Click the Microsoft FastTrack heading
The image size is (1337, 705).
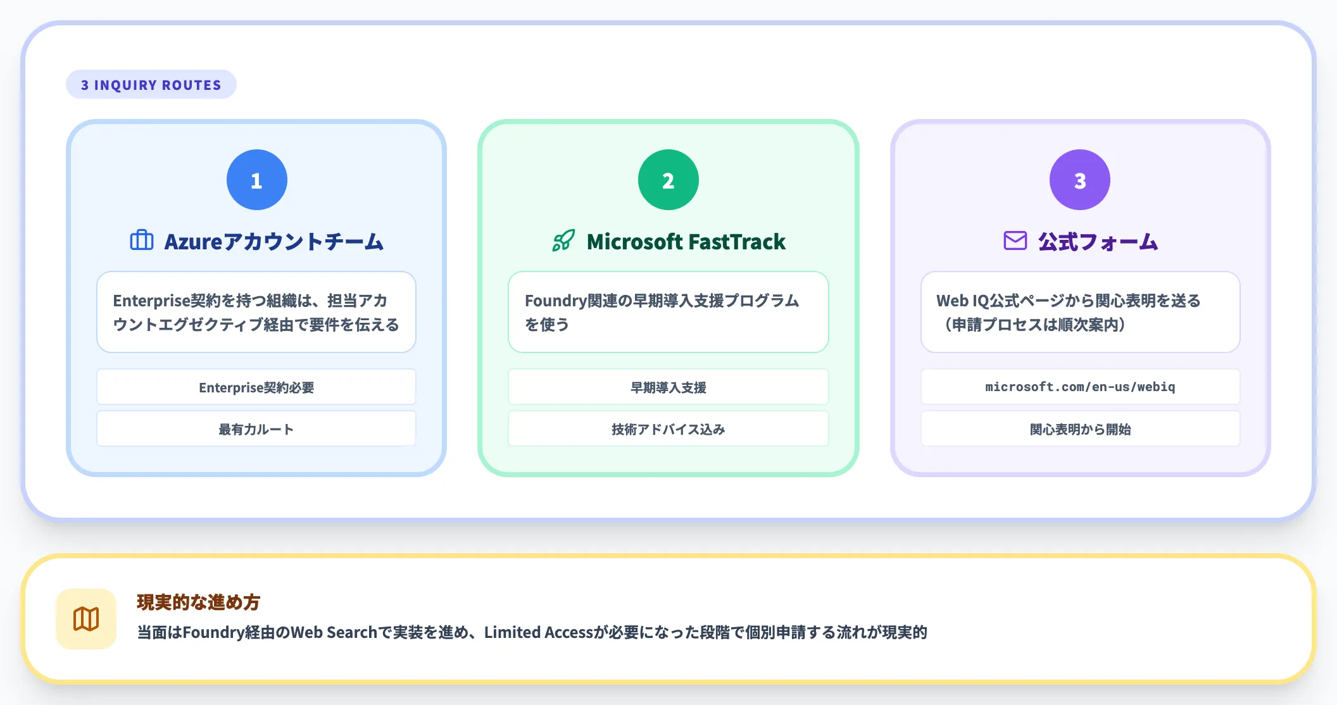(x=686, y=242)
